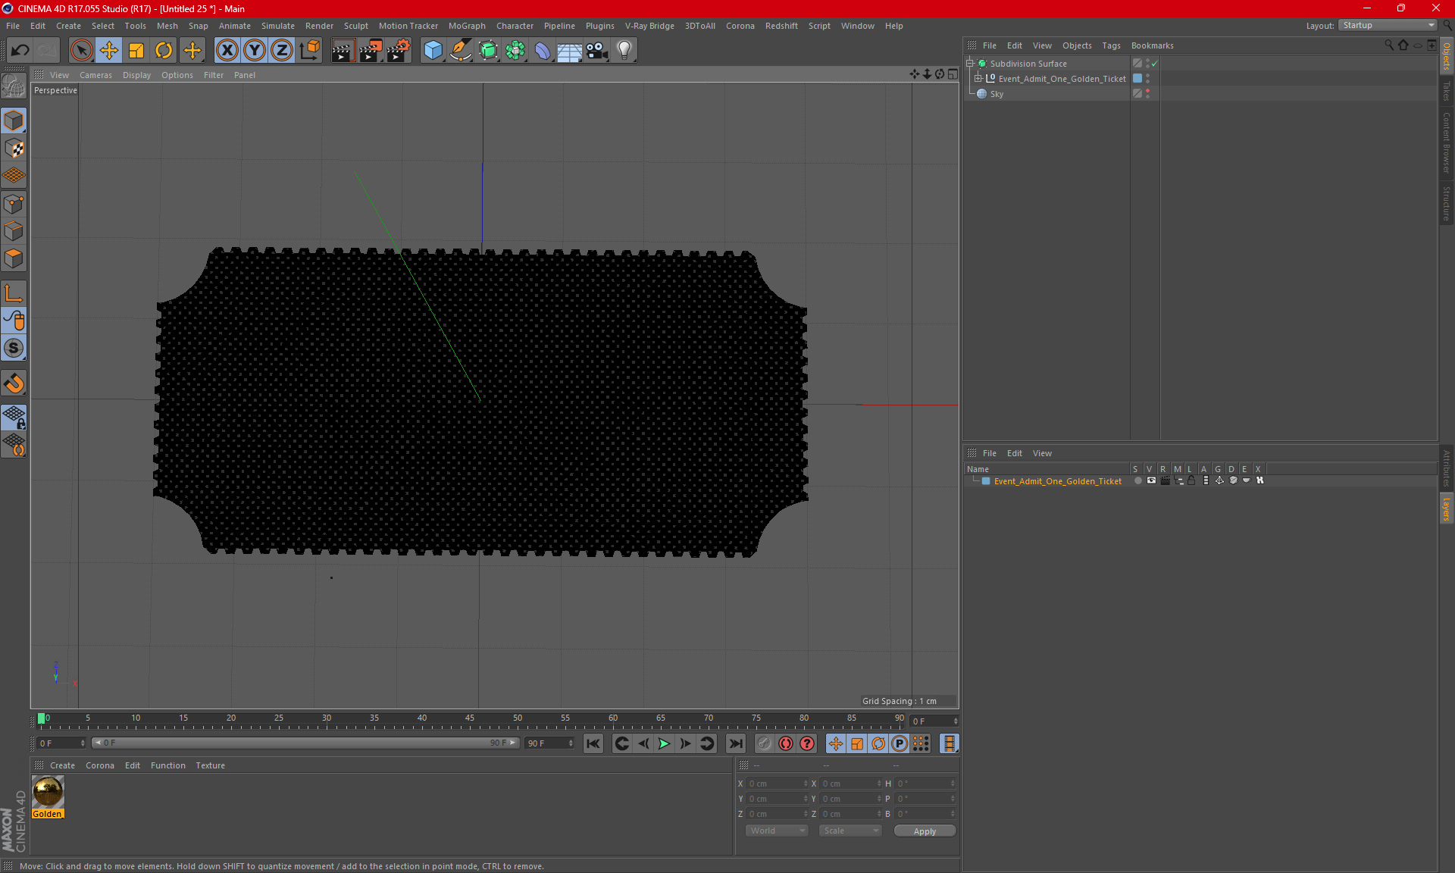The width and height of the screenshot is (1455, 873).
Task: Activate the Rotate tool
Action: pos(164,51)
